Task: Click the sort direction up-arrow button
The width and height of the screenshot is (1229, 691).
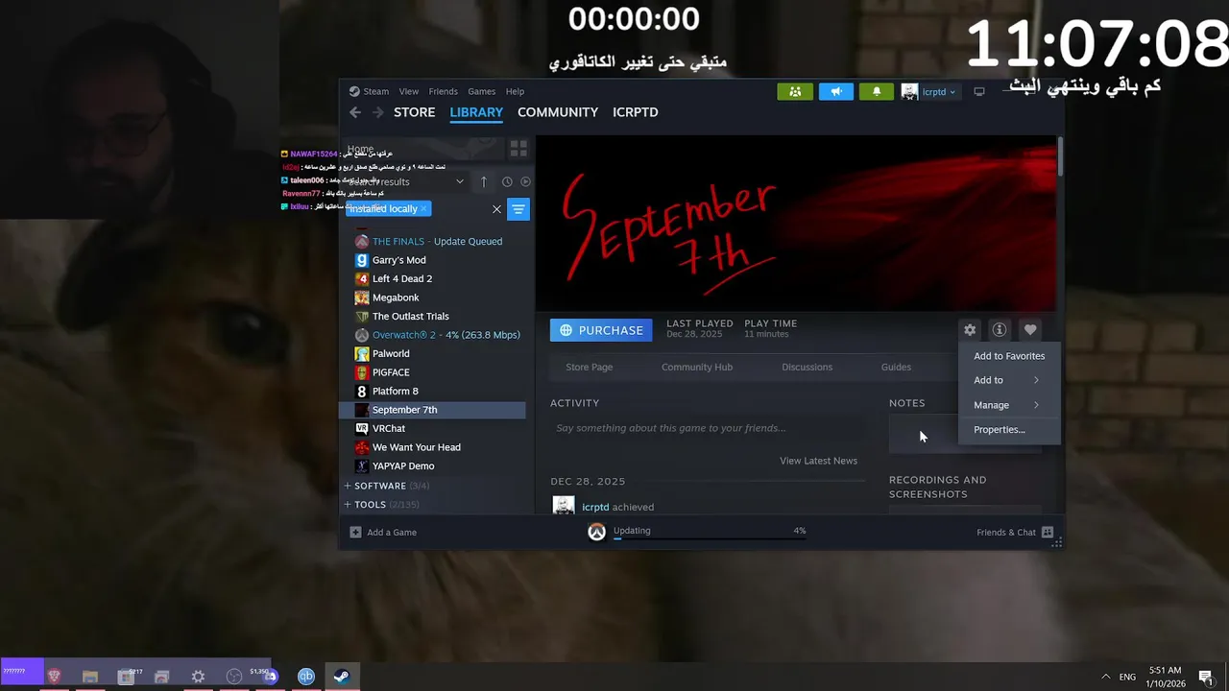Action: coord(483,181)
